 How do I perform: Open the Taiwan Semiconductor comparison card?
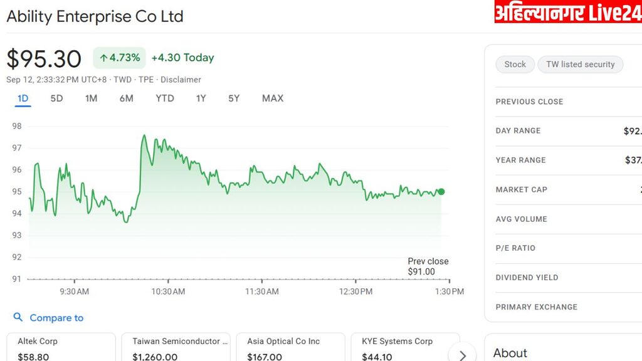tap(176, 348)
